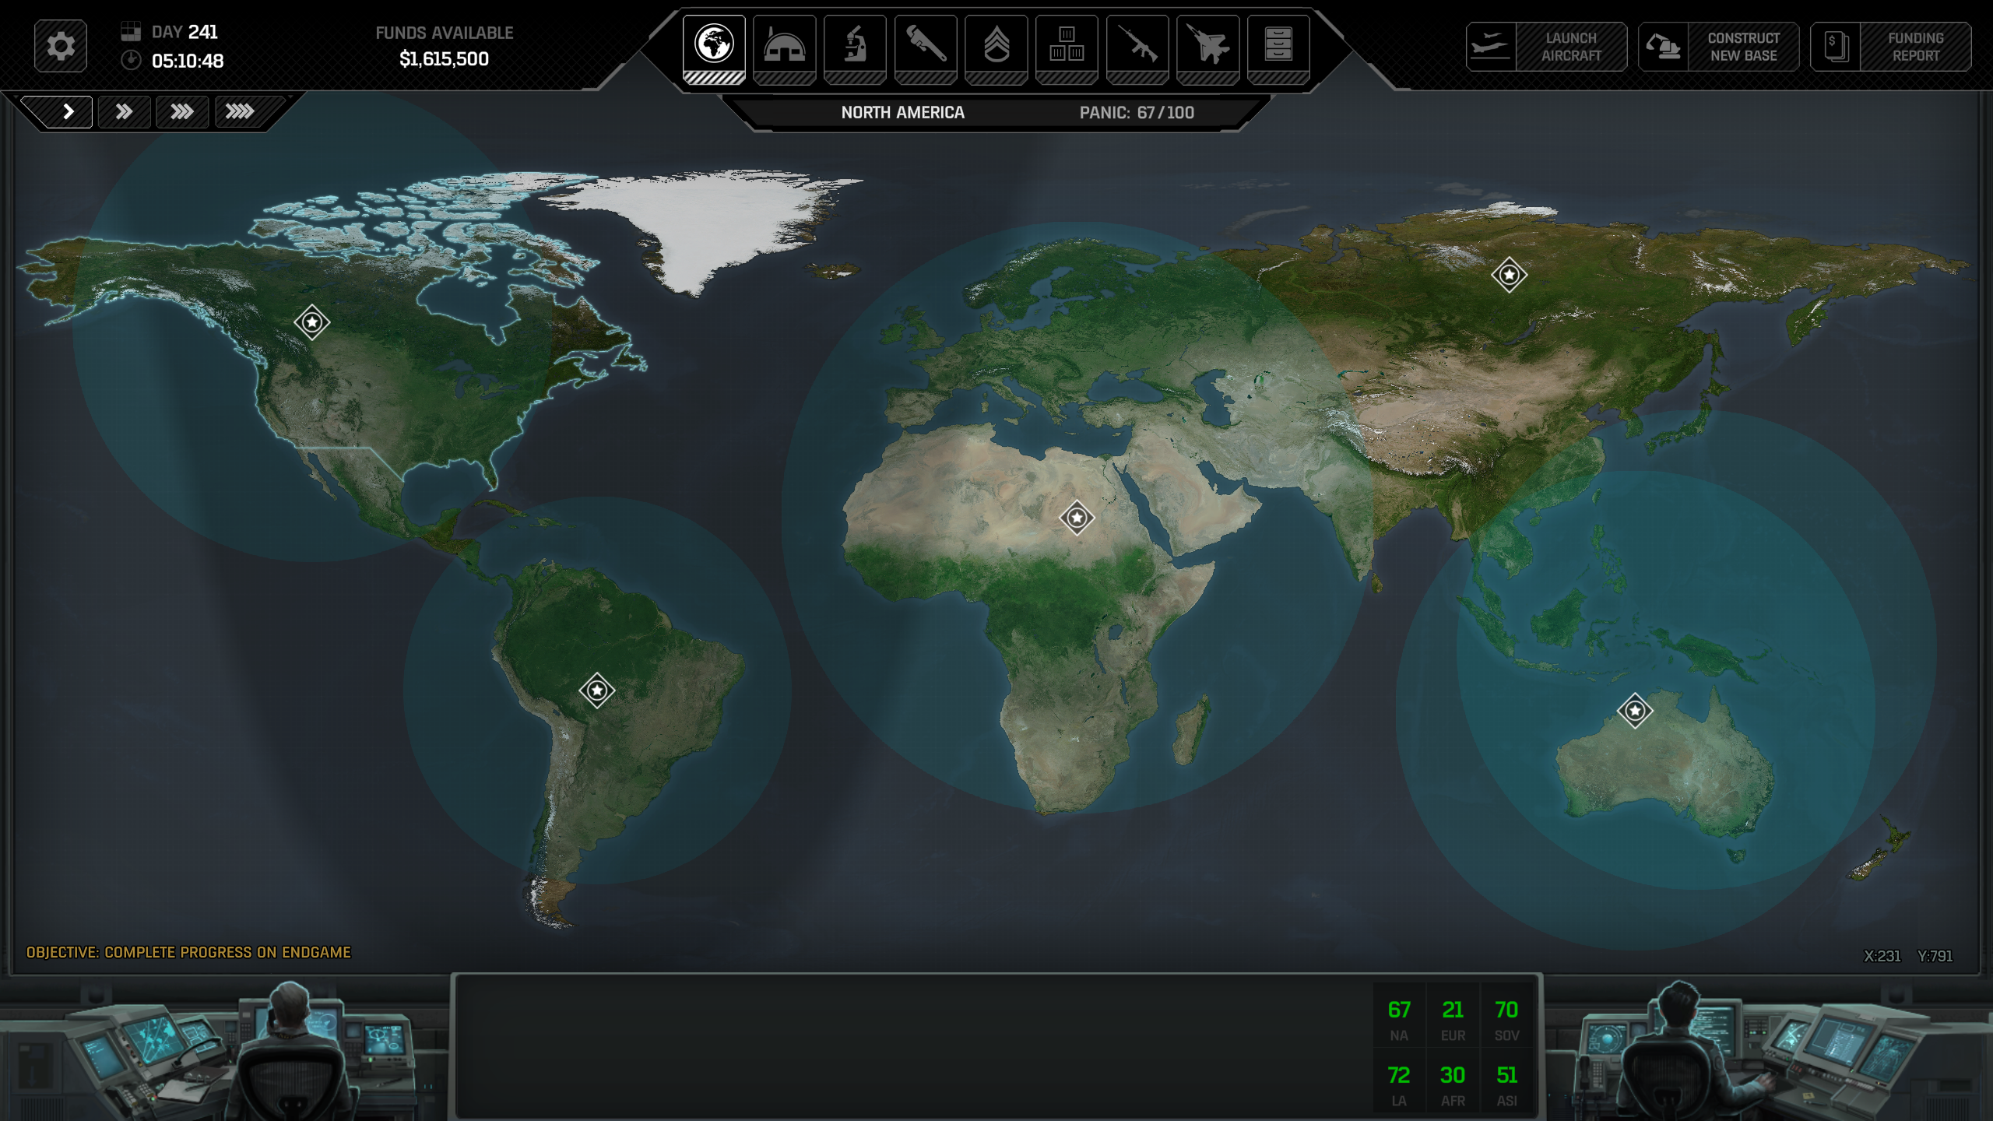
Task: Open the engineering wrench tab
Action: point(926,49)
